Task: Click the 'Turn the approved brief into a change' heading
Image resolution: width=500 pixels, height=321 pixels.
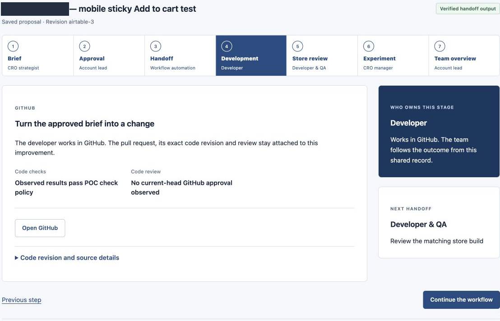Action: click(x=84, y=124)
